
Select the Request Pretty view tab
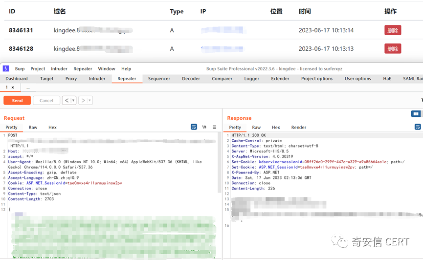tap(11, 127)
